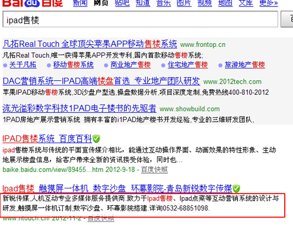Click the ipad售楼系统与传统 snippet text
The image size is (293, 227).
click(x=139, y=155)
